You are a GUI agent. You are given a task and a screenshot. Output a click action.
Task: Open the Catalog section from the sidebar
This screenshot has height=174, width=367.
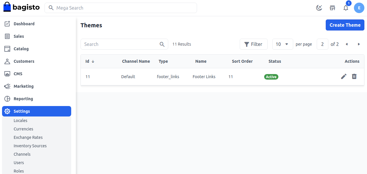pos(8,49)
